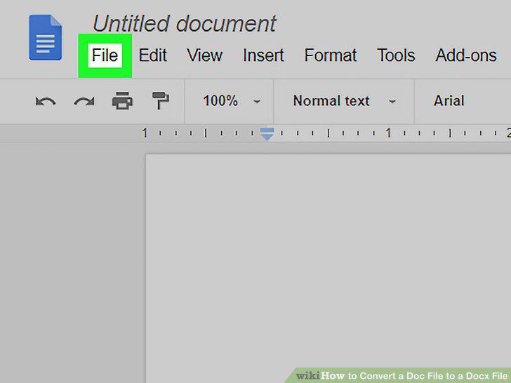511x383 pixels.
Task: Click the Print icon
Action: (123, 100)
